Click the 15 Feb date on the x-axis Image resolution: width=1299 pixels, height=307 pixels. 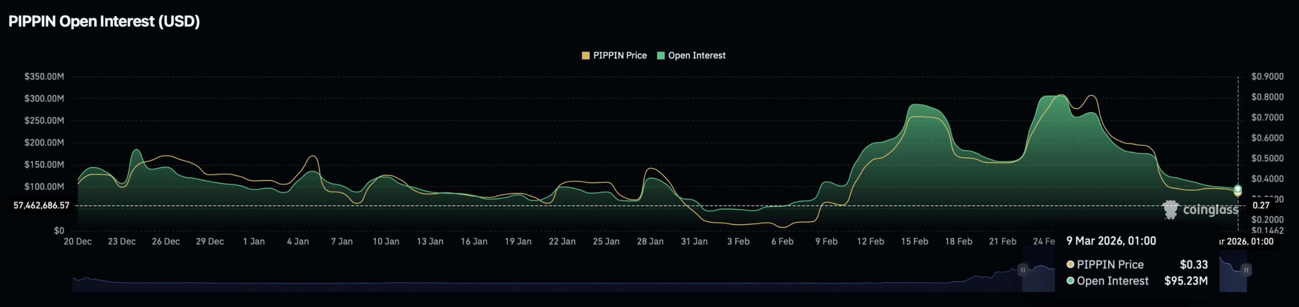click(x=914, y=242)
